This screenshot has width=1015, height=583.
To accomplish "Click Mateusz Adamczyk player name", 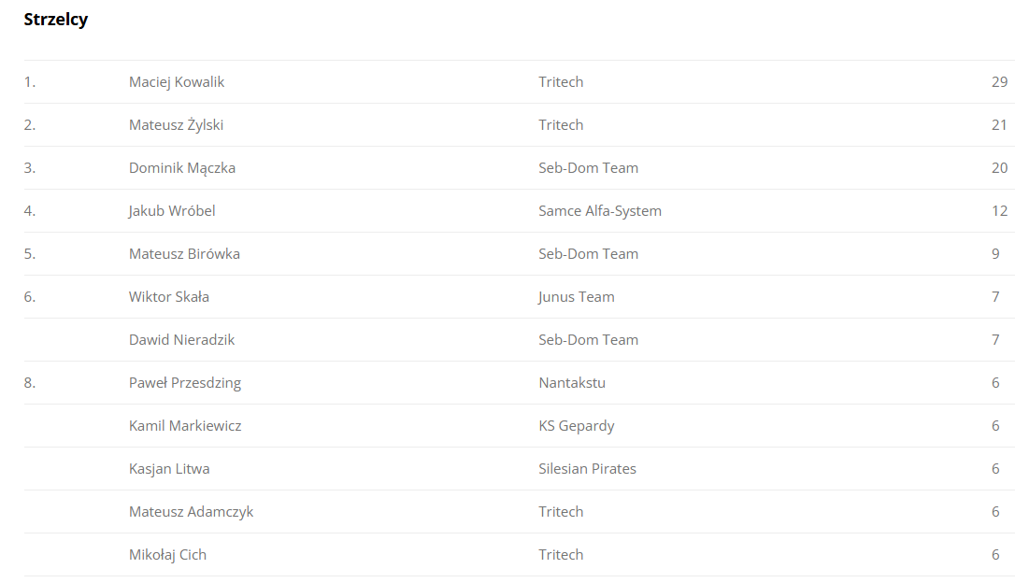I will click(191, 512).
